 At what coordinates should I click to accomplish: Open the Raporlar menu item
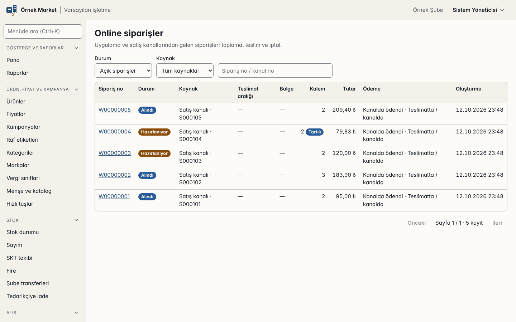point(17,73)
